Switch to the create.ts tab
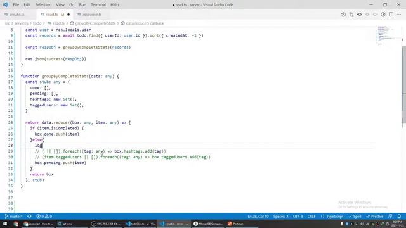 click(17, 15)
